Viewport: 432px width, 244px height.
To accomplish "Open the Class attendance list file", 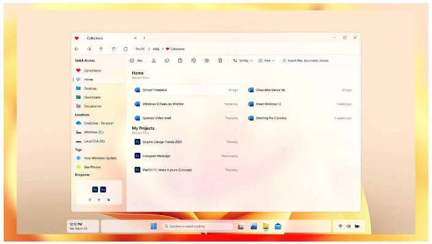I will (x=300, y=90).
